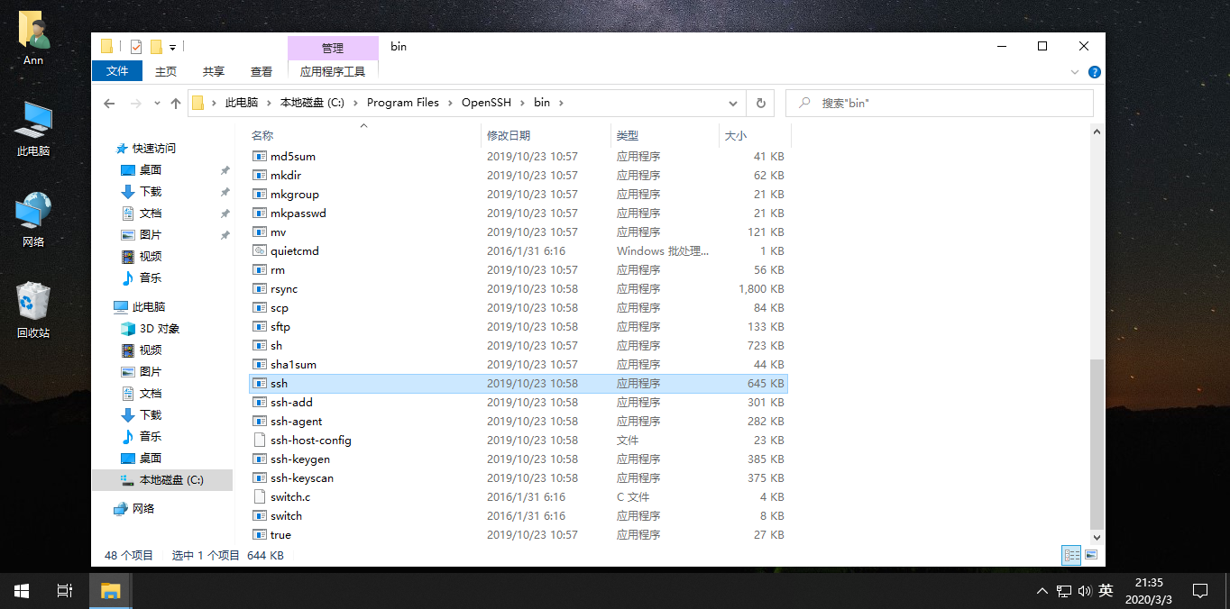Sort files by 类型 column header
1230x609 pixels.
click(x=665, y=136)
